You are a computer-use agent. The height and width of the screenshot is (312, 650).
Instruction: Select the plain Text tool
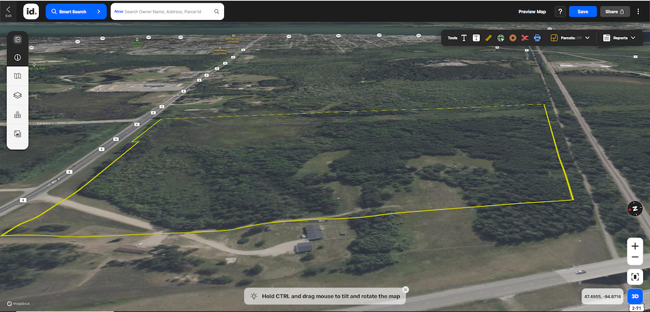pyautogui.click(x=464, y=38)
